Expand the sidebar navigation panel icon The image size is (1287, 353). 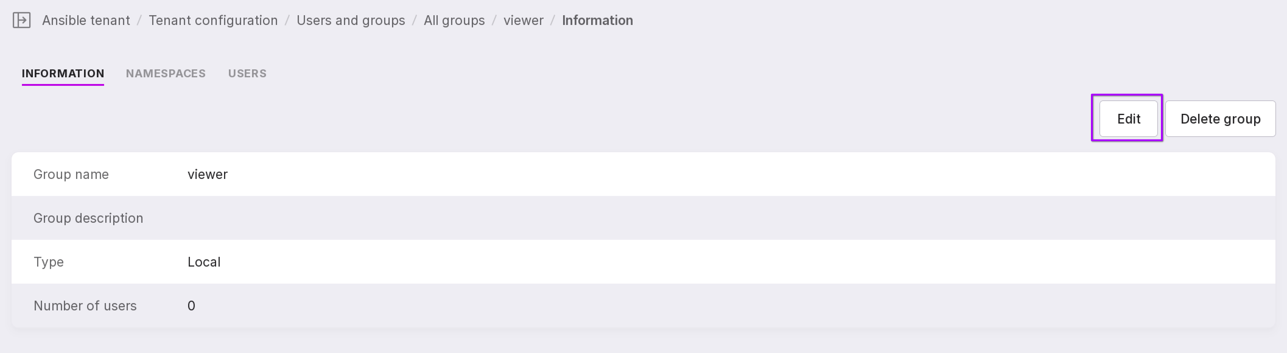(x=22, y=20)
